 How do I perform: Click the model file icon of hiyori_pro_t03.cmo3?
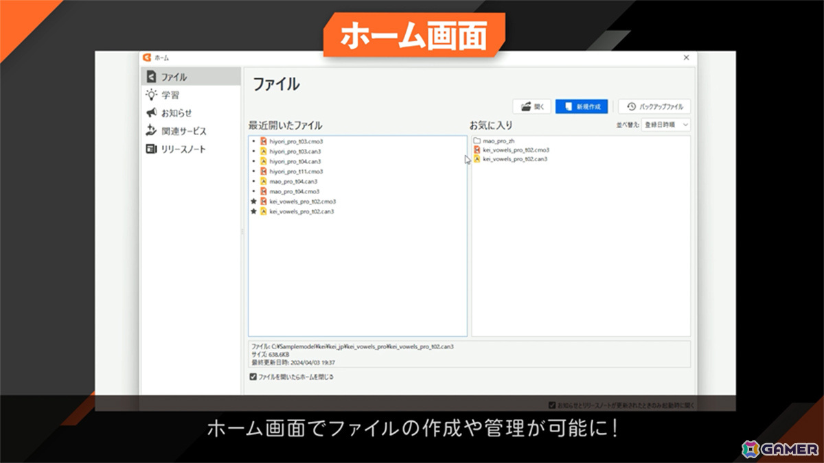(264, 141)
